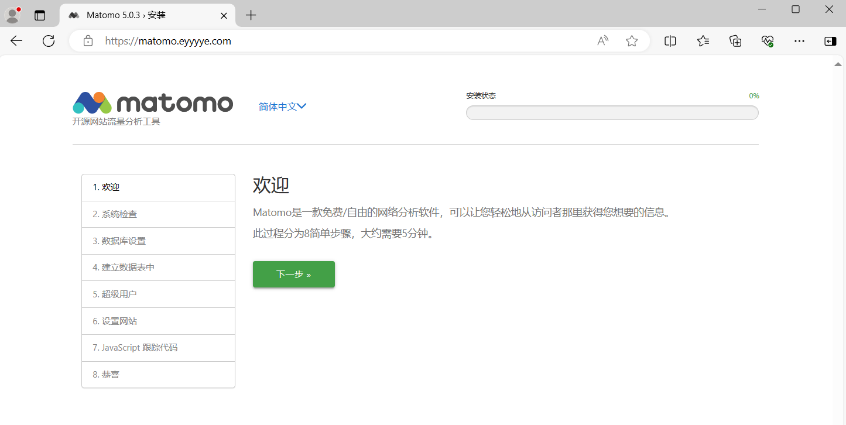
Task: Click the installation progress bar
Action: [x=612, y=113]
